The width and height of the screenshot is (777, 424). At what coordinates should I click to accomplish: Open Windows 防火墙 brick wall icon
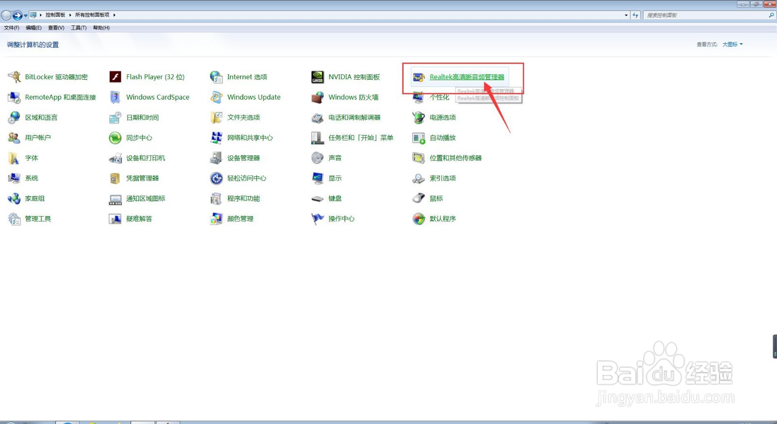[318, 97]
